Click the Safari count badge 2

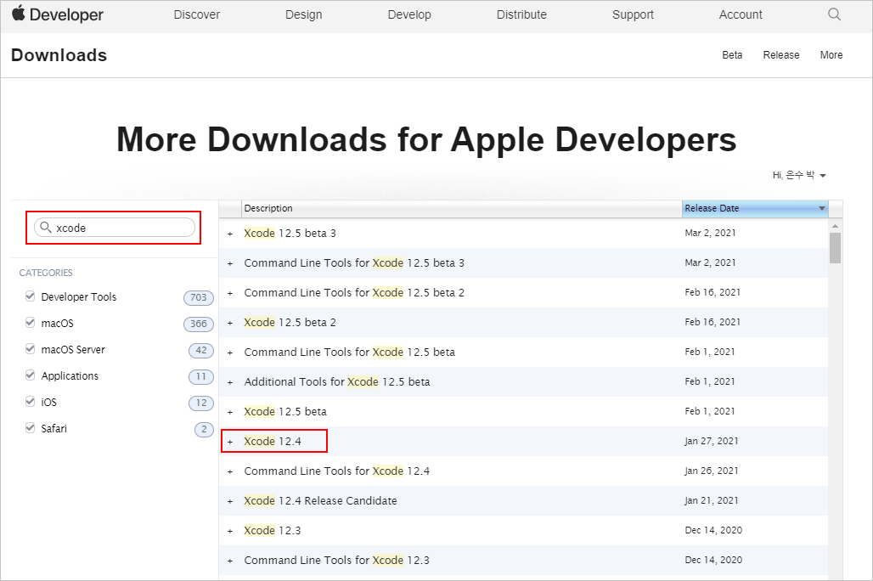(204, 429)
